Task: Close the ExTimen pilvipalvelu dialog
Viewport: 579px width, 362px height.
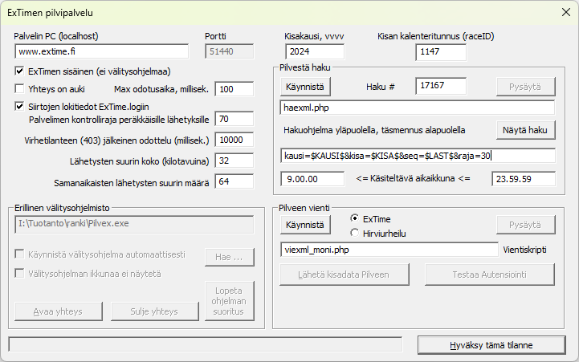Action: [x=560, y=13]
